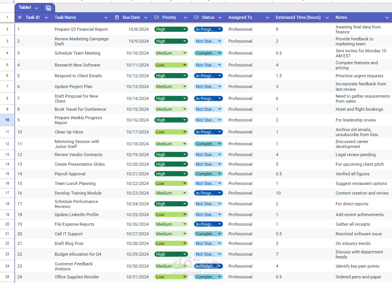Click the Status column dropdown-chip type icon
The width and height of the screenshot is (392, 283).
click(196, 17)
